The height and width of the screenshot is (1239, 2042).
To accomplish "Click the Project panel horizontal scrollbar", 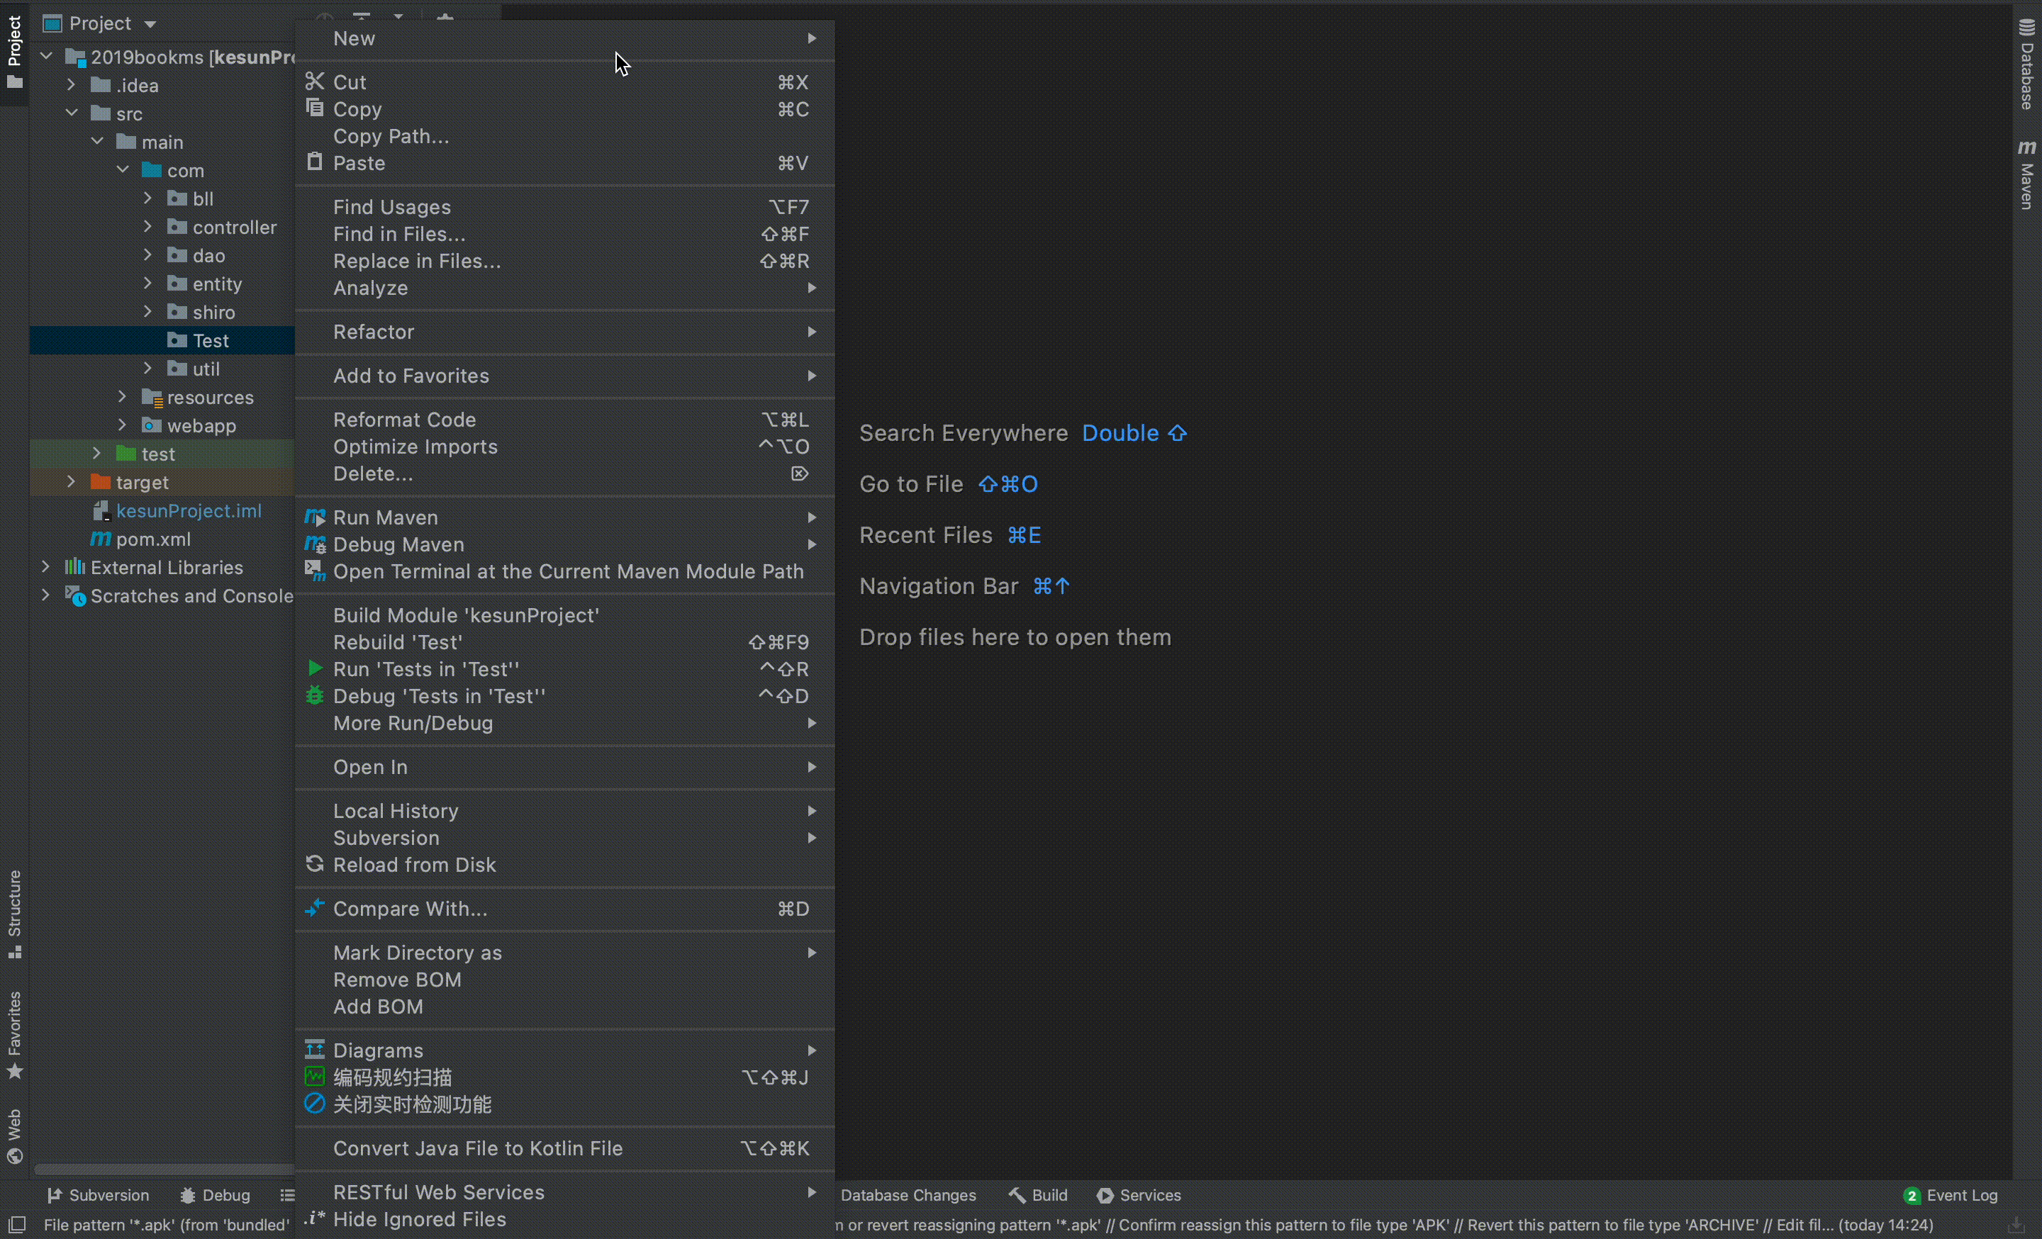I will tap(164, 1170).
